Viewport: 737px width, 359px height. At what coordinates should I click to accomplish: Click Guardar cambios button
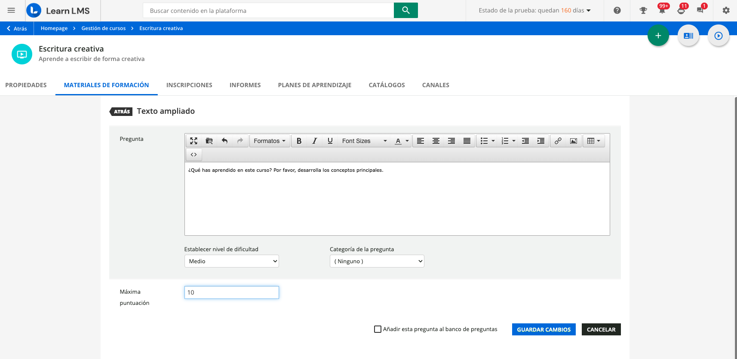(544, 329)
